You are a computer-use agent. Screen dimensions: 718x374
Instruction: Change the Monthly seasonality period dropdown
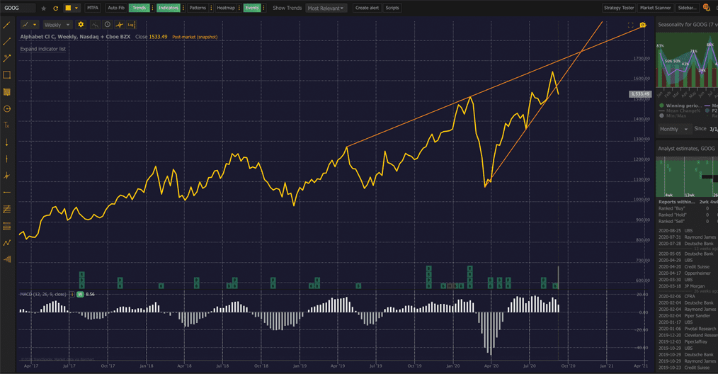[x=674, y=129]
